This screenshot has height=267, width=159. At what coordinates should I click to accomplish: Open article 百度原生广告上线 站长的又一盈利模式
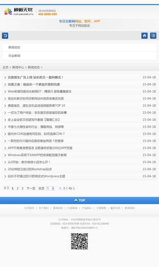[36, 77]
